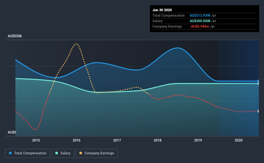264x163 pixels.
Task: Click the 2018 x-axis label
Action: pyautogui.click(x=158, y=140)
